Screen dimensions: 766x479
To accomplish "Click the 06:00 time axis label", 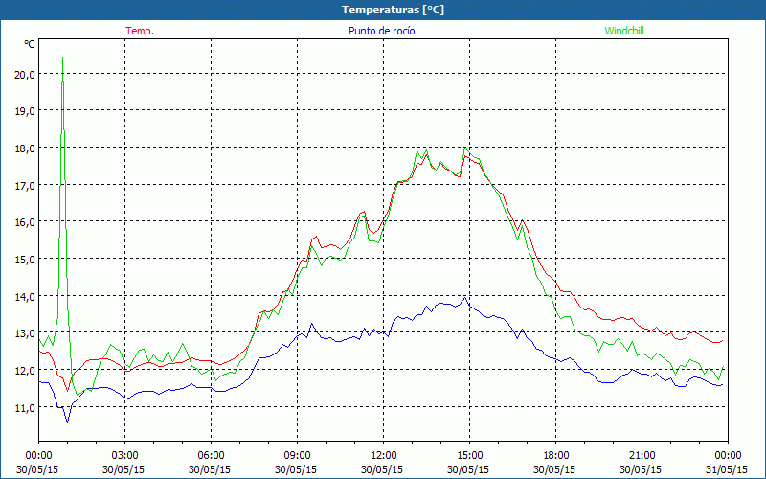I will (x=211, y=456).
